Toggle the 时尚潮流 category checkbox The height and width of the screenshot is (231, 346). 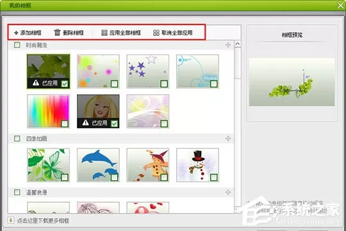coord(17,45)
